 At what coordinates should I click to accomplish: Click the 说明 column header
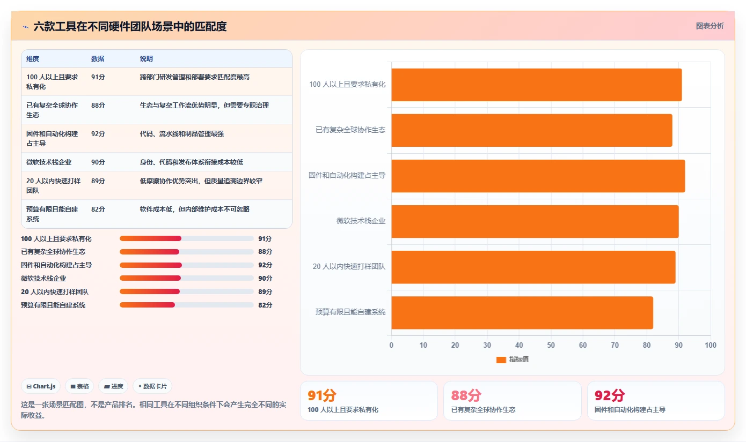147,59
